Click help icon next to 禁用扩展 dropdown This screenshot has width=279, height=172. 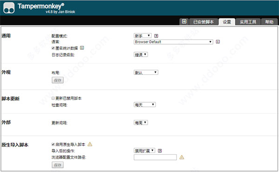pyautogui.click(x=160, y=151)
